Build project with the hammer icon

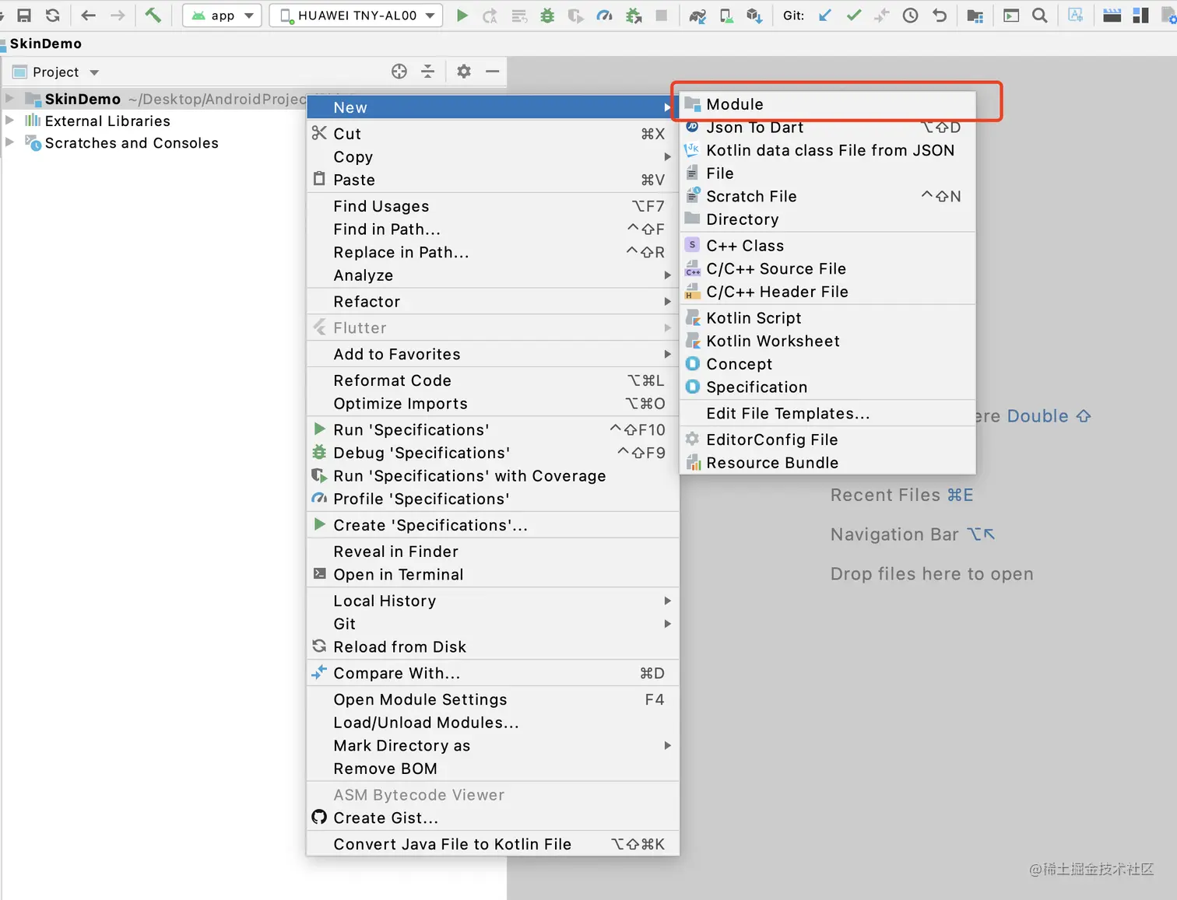point(153,15)
